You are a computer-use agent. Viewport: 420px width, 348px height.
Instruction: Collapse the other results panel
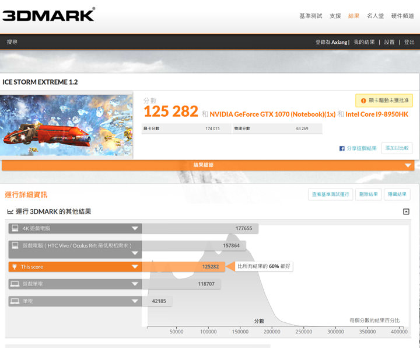(x=406, y=212)
